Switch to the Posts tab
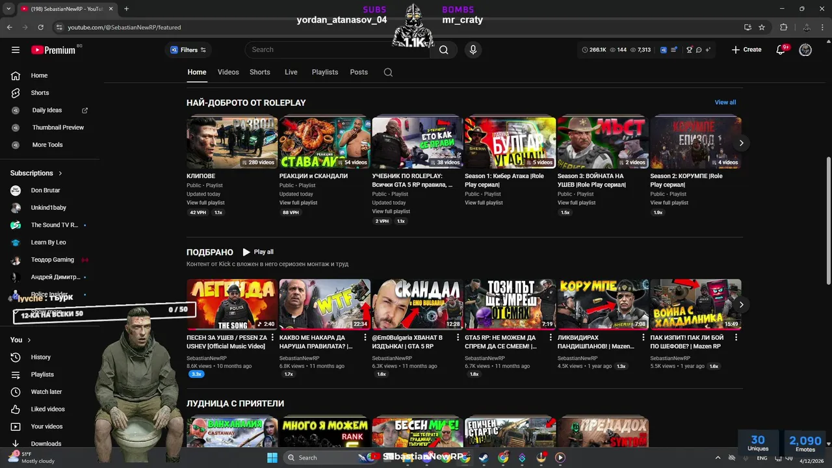 pos(359,72)
